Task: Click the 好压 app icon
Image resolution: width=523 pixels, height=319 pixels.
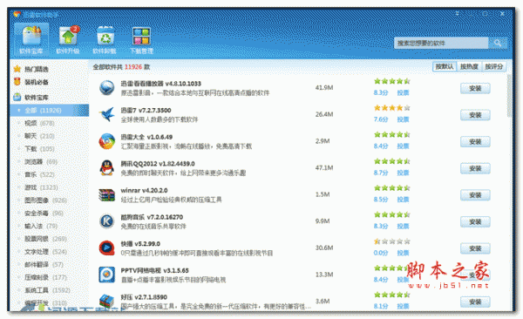Action: (106, 301)
